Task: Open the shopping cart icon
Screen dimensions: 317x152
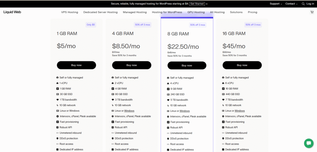Action: point(312,12)
